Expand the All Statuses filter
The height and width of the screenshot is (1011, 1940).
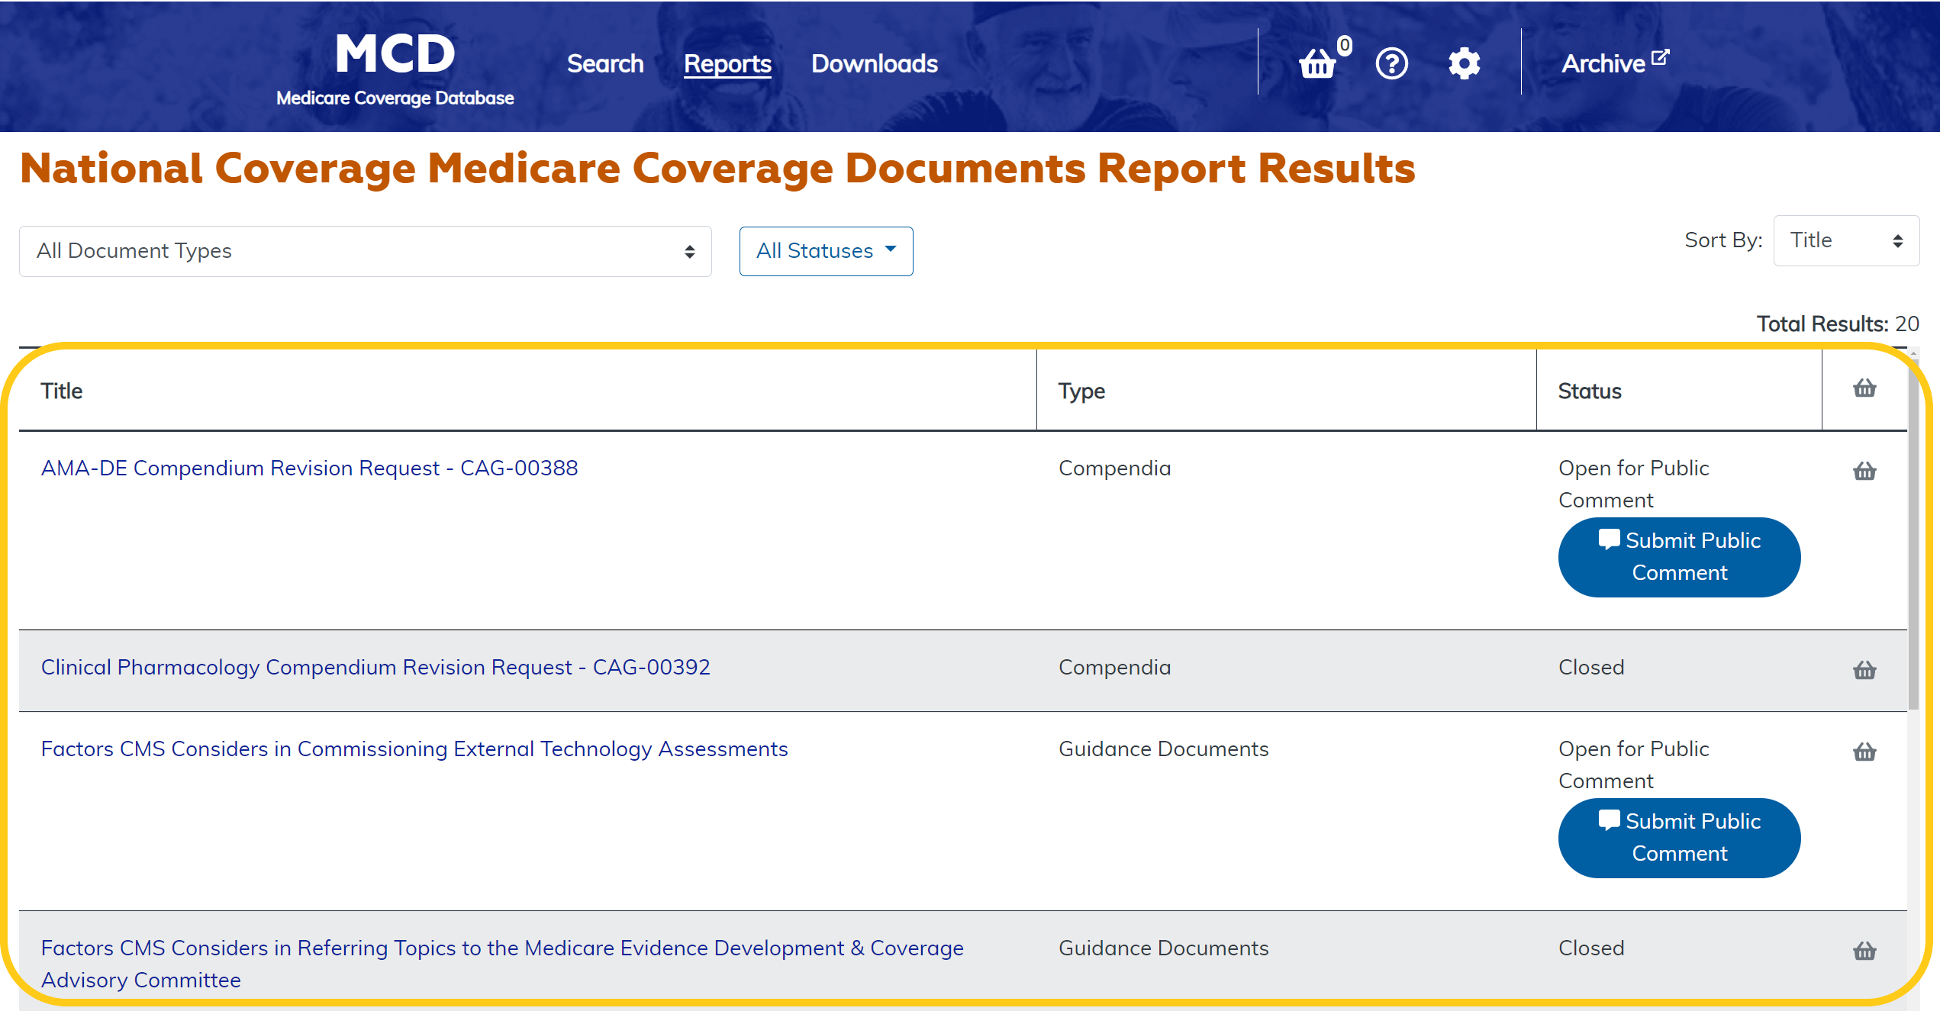(x=826, y=251)
